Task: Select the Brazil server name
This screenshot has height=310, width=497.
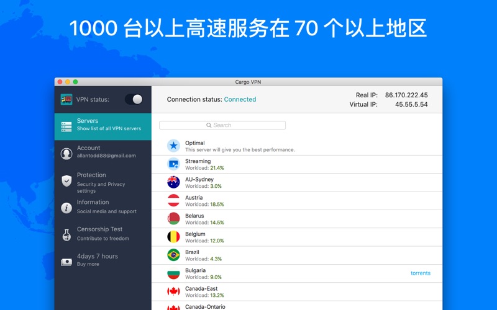Action: tap(192, 252)
